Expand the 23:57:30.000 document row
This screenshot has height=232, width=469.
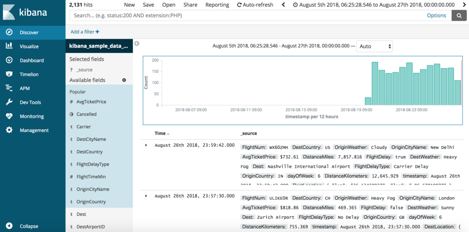pos(146,196)
